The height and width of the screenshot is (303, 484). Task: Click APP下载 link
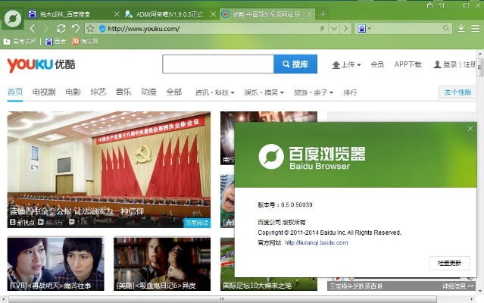click(x=407, y=64)
